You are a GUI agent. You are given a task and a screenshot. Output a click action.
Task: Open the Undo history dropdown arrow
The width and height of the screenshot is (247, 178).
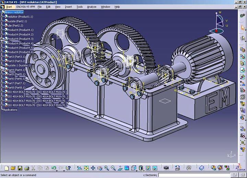[x=57, y=171]
